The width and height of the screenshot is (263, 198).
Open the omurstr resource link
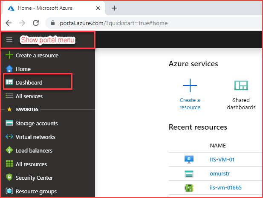click(x=220, y=174)
